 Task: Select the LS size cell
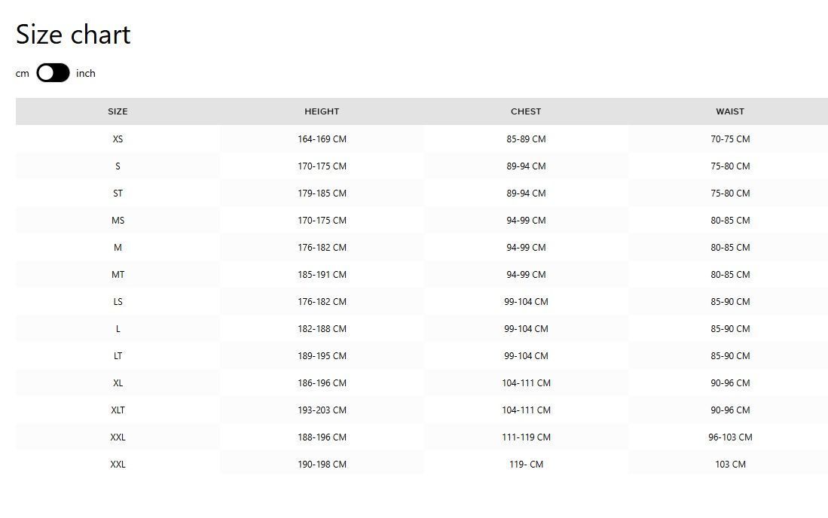(x=118, y=302)
